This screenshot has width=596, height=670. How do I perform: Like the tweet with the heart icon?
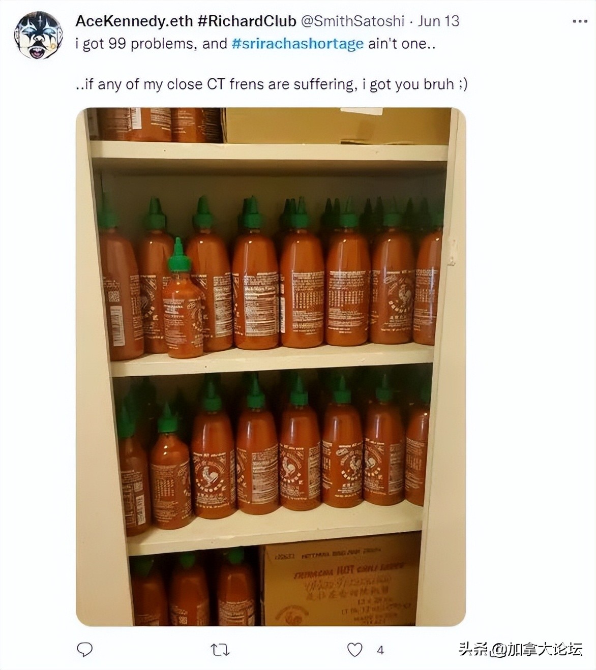[354, 650]
